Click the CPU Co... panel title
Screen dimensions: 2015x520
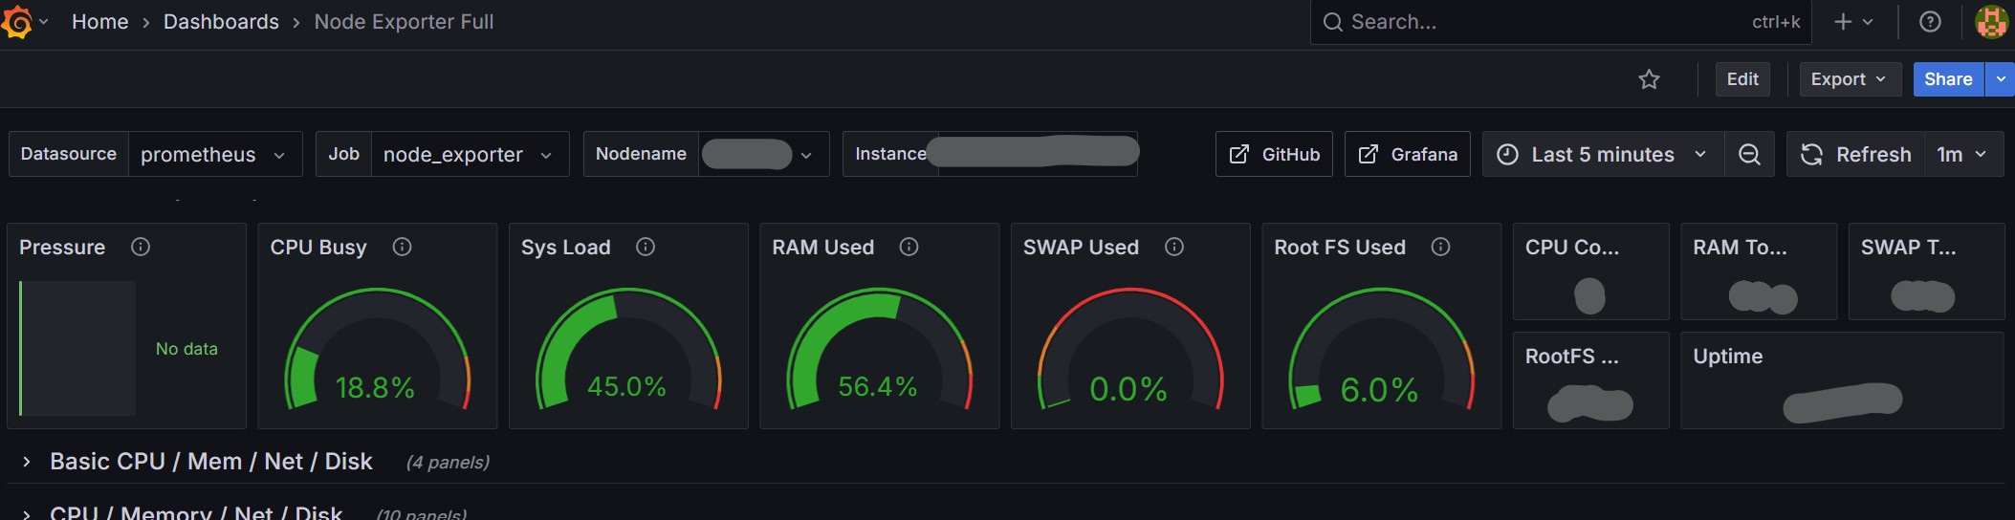tap(1572, 248)
